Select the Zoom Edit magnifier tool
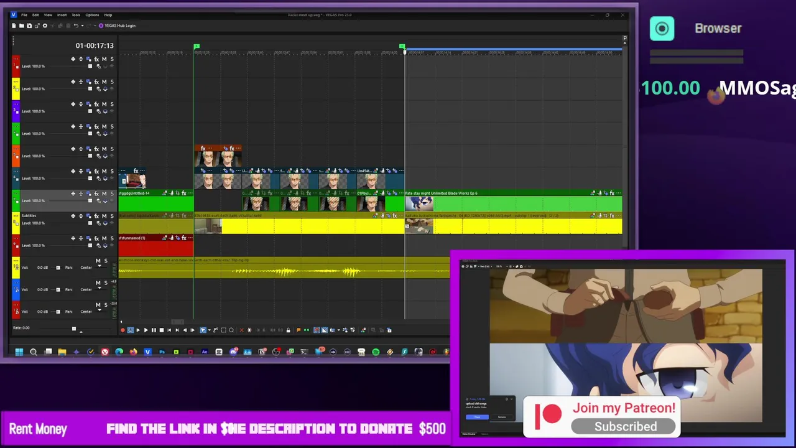This screenshot has width=796, height=448. [x=231, y=330]
